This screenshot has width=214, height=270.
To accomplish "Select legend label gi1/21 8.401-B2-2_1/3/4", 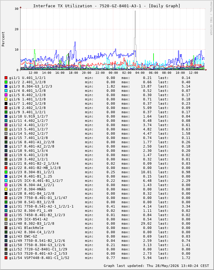I will click(x=34, y=163).
